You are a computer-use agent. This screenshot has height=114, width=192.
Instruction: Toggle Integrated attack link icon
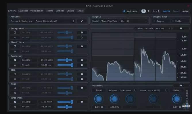pos(15,37)
